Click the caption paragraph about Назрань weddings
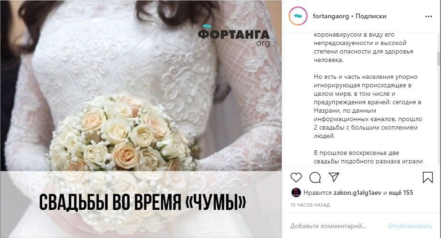The width and height of the screenshot is (441, 238). click(x=368, y=107)
